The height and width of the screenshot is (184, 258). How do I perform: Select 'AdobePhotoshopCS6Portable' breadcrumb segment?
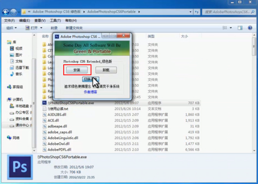[111, 12]
